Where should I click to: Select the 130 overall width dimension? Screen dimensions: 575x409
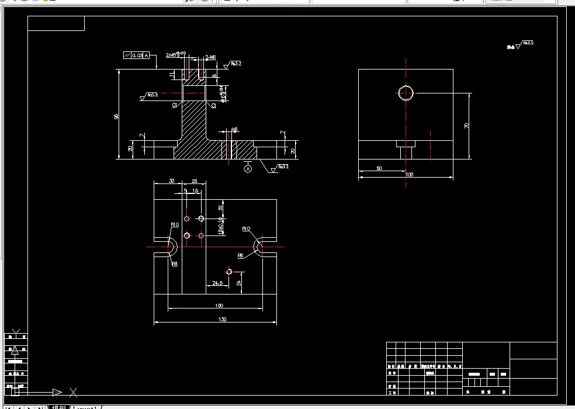point(222,319)
